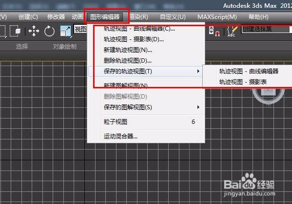The height and width of the screenshot is (204, 292).
Task: Open 运动混合器... from the menu
Action: 146,136
